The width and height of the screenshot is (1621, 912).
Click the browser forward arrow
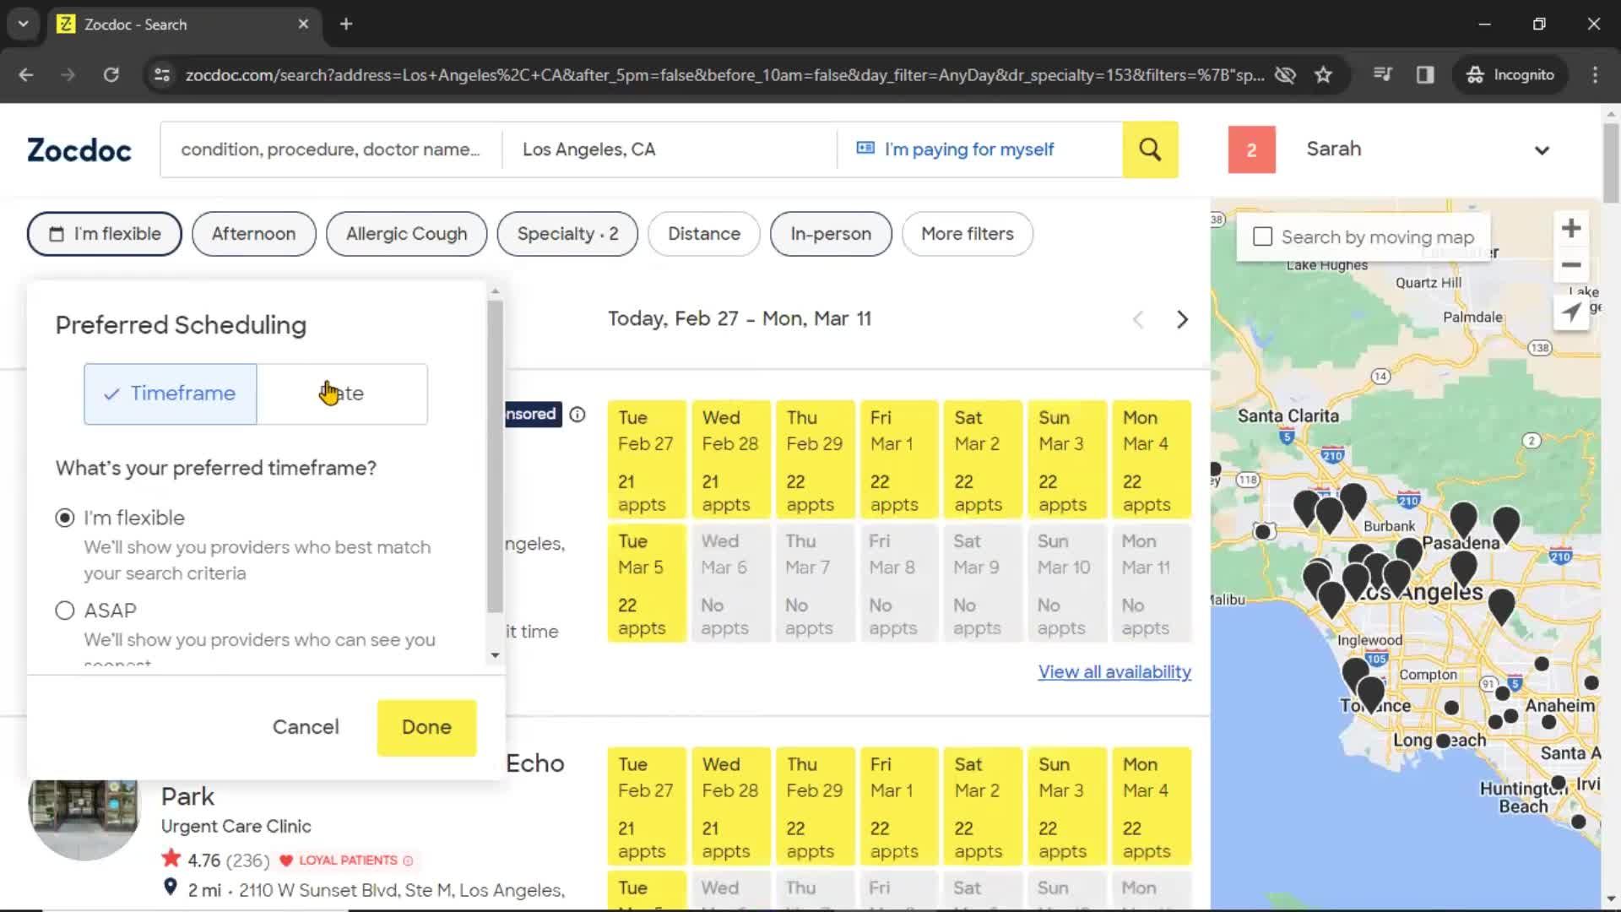[x=68, y=75]
